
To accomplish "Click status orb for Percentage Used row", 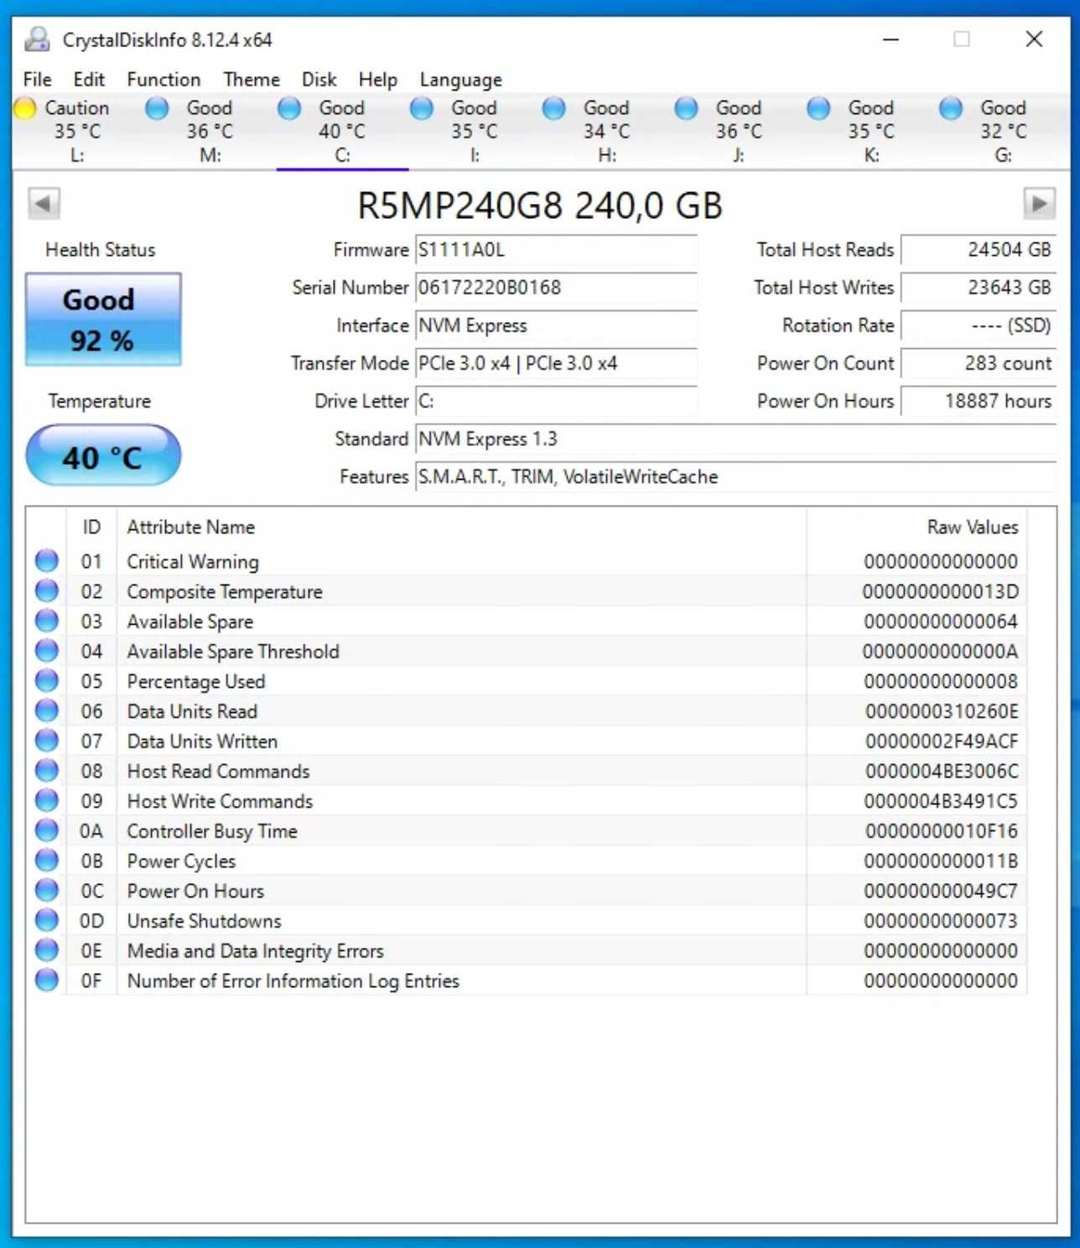I will [47, 680].
